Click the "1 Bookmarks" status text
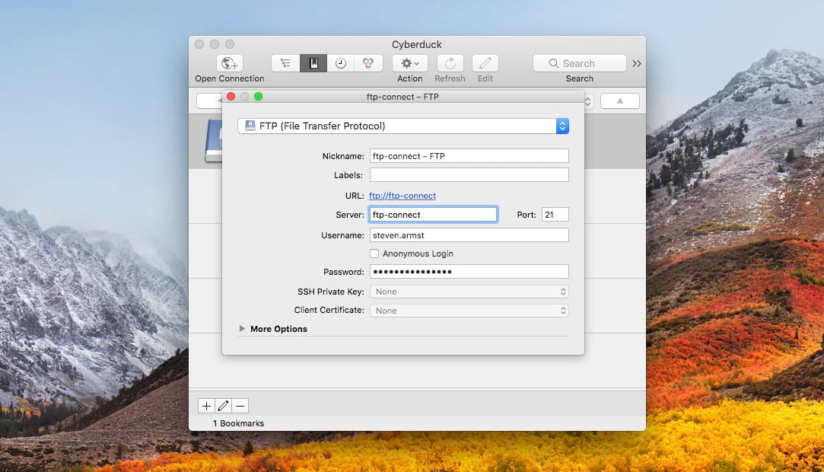 239,423
